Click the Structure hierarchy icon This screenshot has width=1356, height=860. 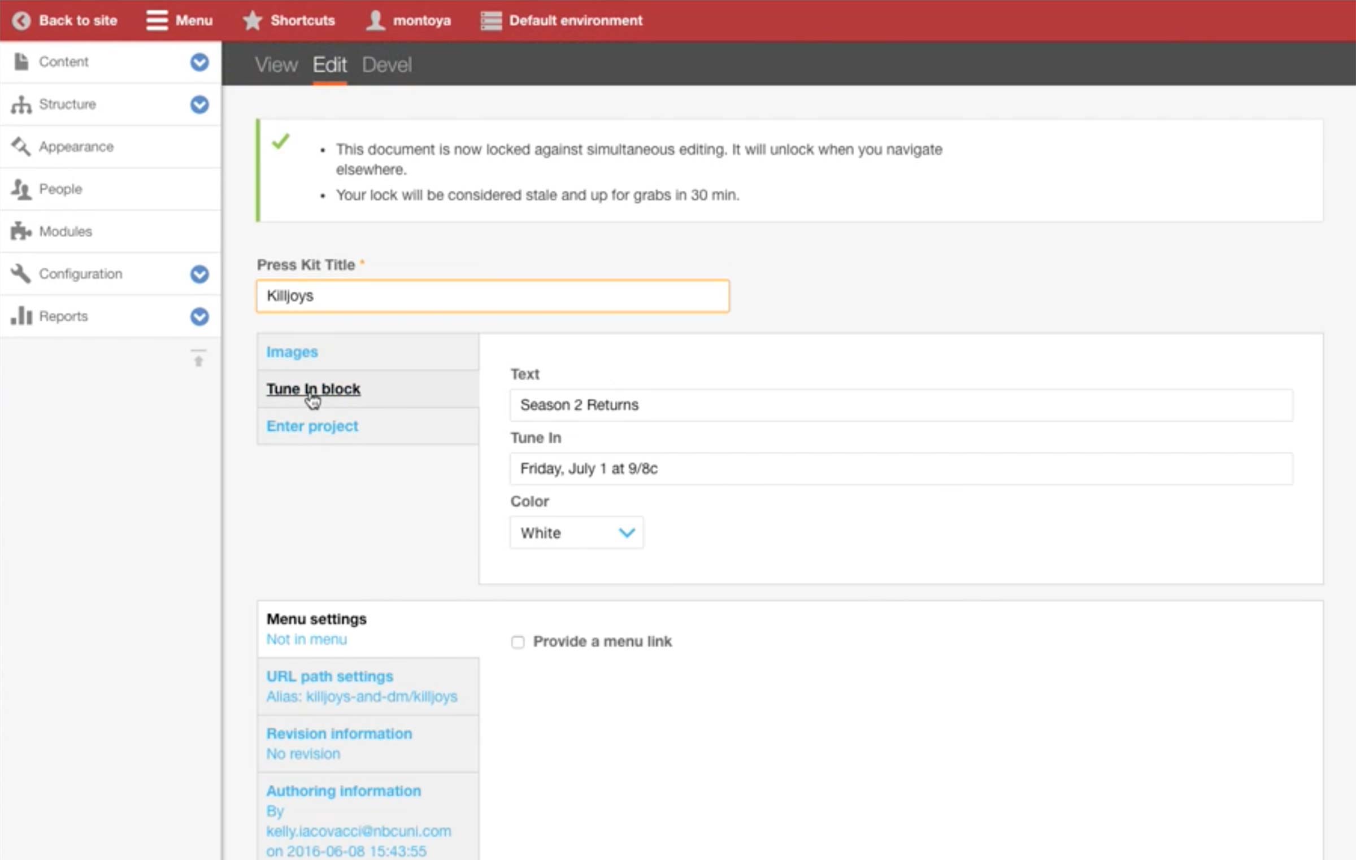(21, 104)
